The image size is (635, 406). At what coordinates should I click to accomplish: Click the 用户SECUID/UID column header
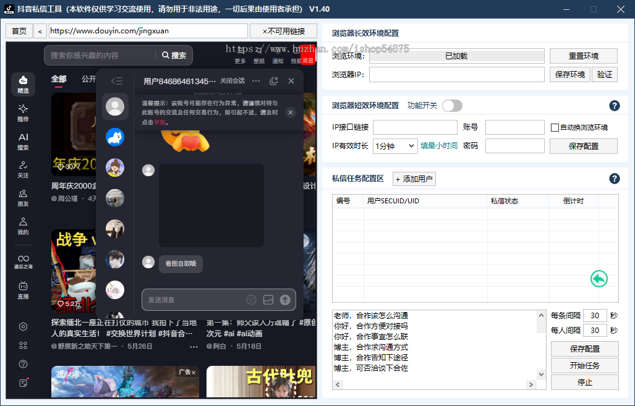425,201
